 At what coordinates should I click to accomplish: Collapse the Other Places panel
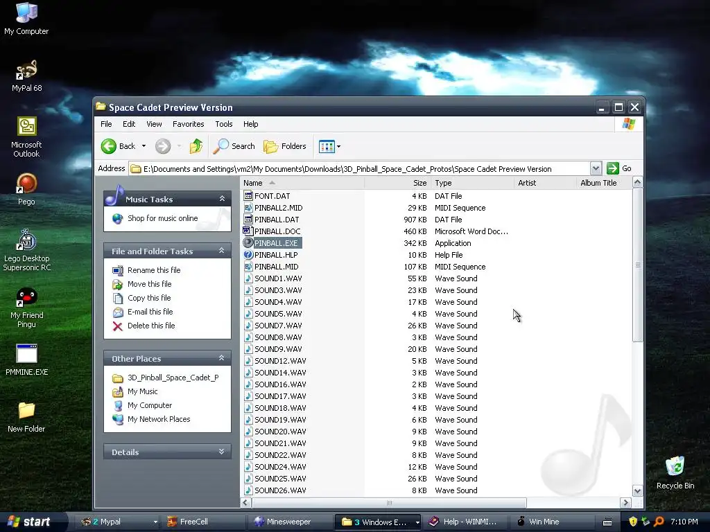221,358
